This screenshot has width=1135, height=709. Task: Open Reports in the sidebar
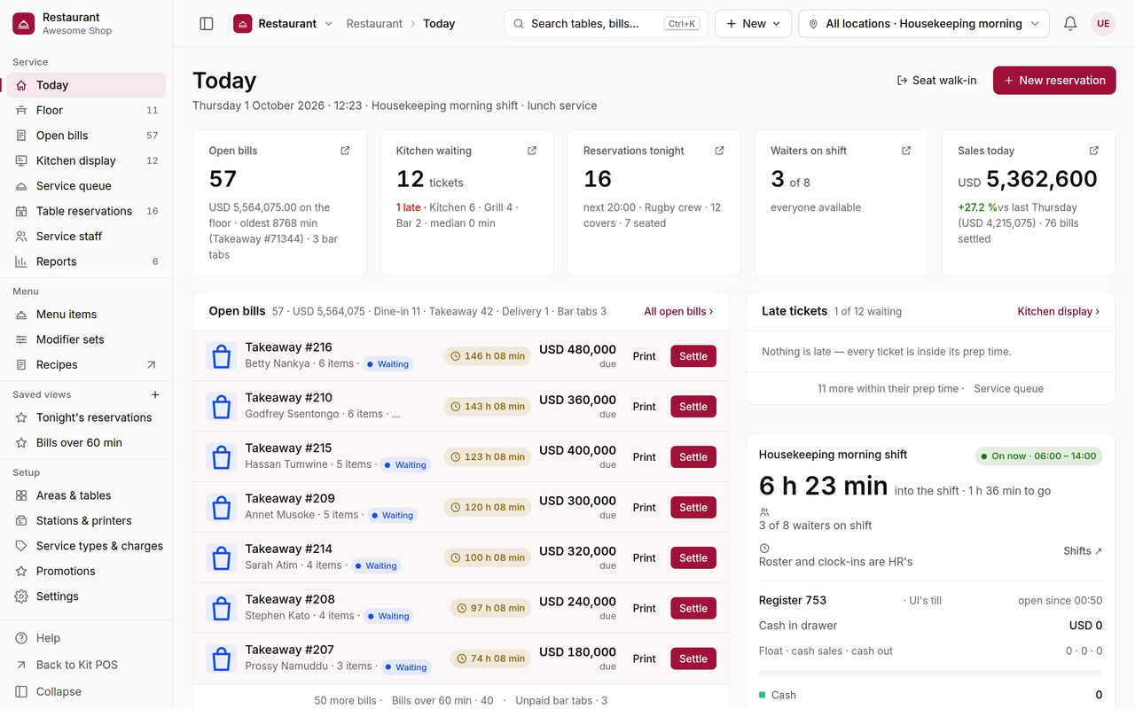coord(86,261)
